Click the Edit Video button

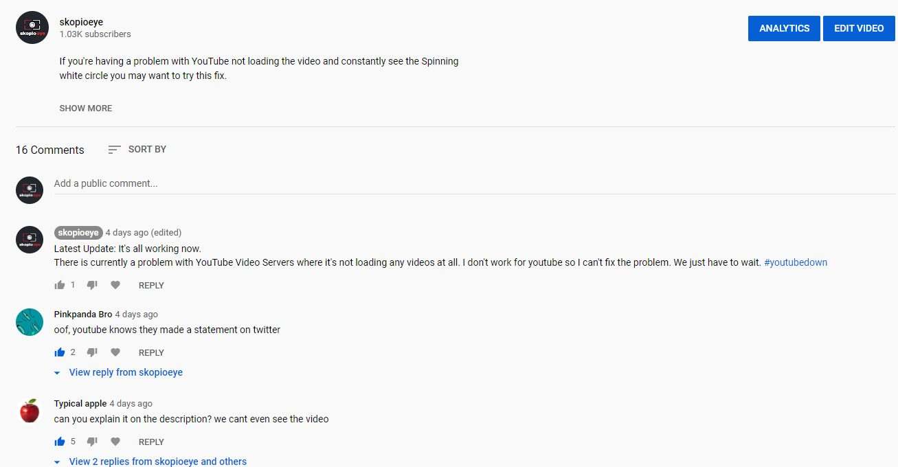(x=859, y=28)
